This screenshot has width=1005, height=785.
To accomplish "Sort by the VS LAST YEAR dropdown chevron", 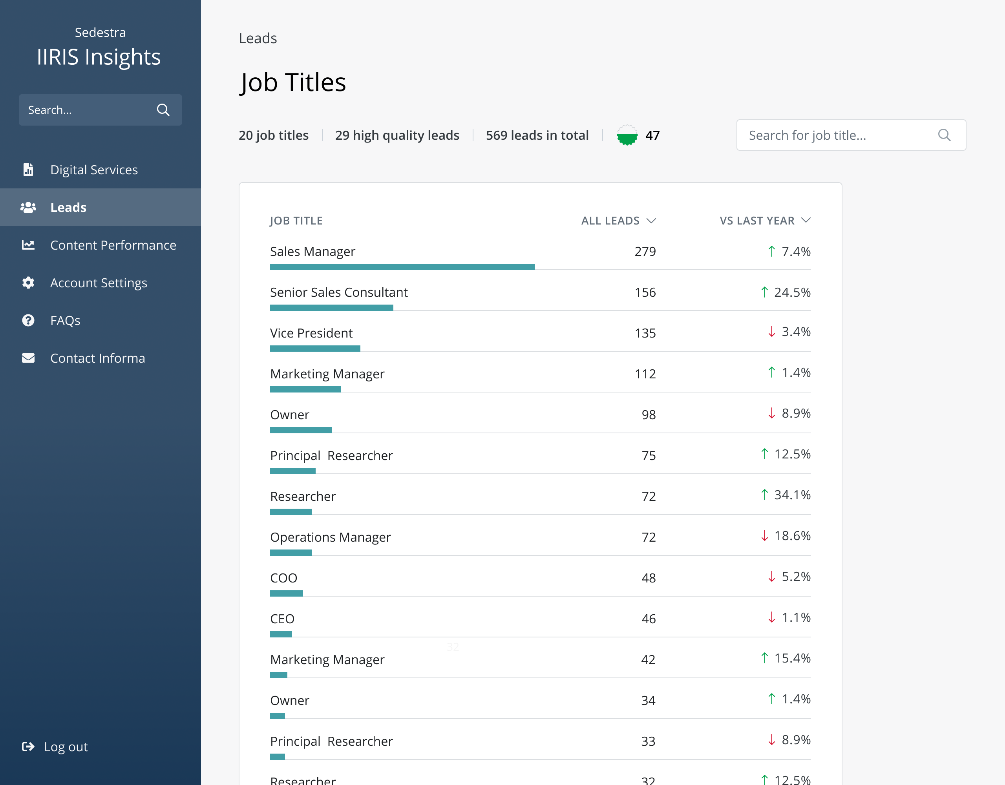I will pyautogui.click(x=806, y=221).
